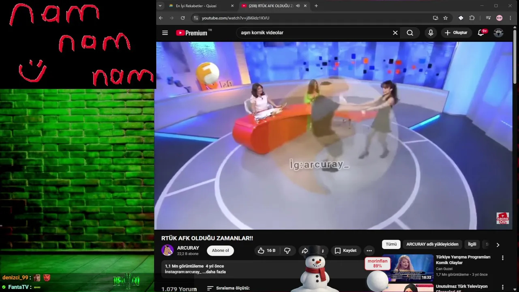Subscribe using Abone ol button
This screenshot has height=292, width=519.
(221, 251)
